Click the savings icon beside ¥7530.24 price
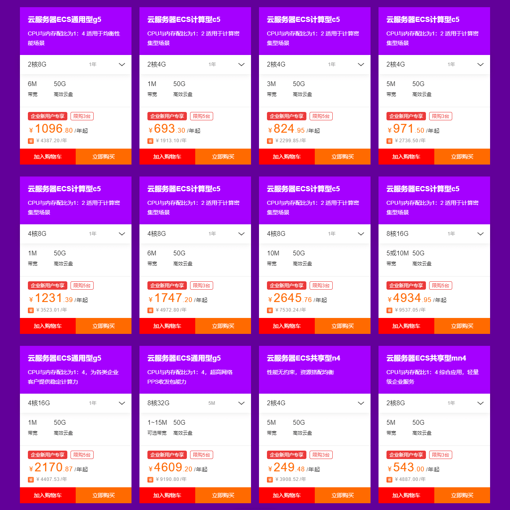The image size is (510, 510). [270, 310]
